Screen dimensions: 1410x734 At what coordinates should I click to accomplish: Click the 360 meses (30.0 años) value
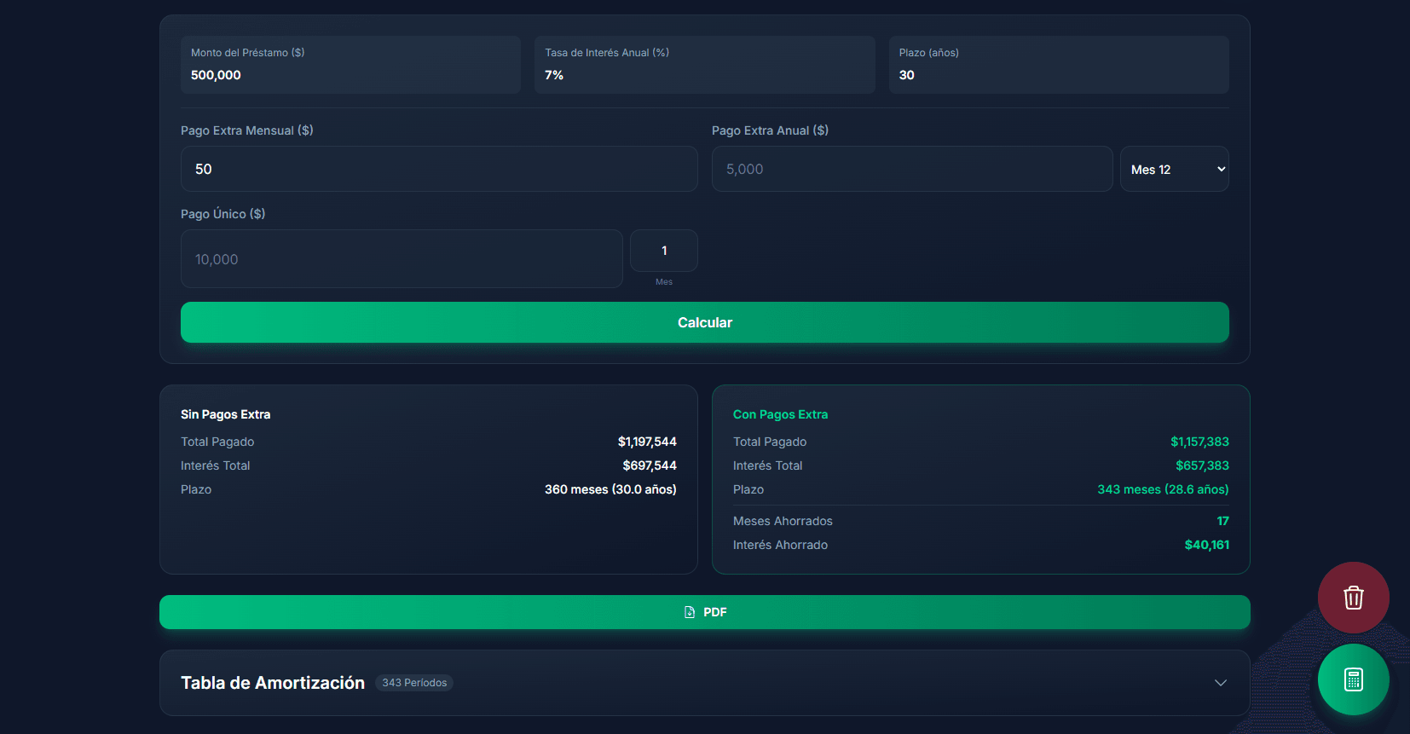click(610, 489)
